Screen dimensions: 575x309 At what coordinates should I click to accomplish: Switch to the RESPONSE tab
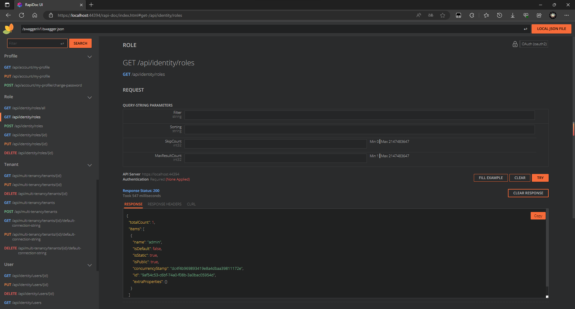pos(133,204)
